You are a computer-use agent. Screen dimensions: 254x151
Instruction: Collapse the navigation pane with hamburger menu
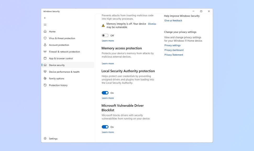coord(45,24)
